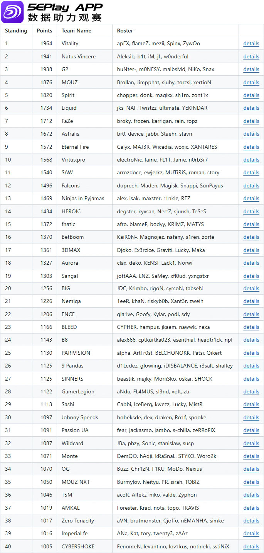Click the Zero Tenacity team name
264x553 pixels.
(x=78, y=521)
